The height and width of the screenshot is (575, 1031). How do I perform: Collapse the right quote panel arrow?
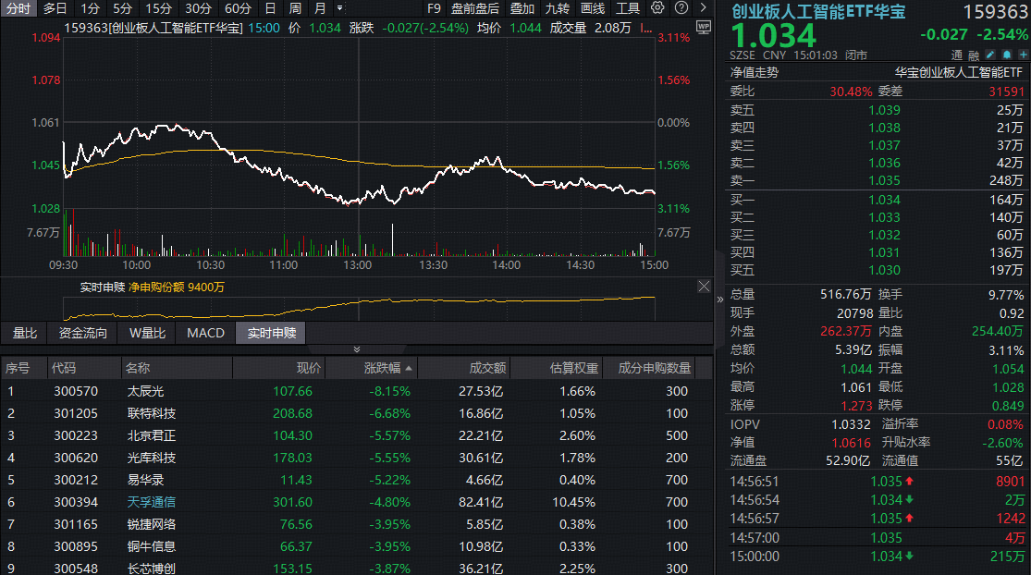pyautogui.click(x=720, y=300)
